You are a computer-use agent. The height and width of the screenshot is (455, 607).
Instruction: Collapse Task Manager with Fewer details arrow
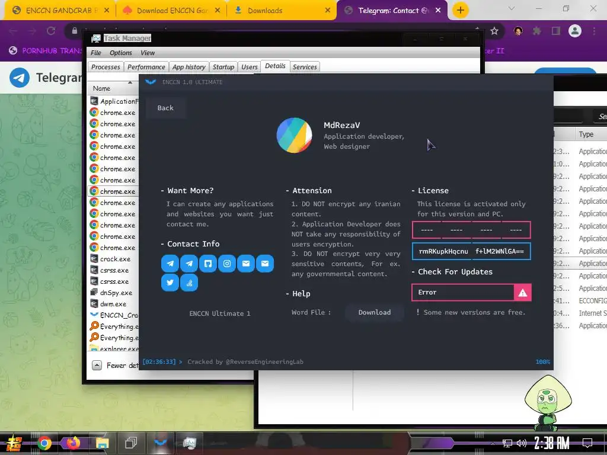[97, 365]
